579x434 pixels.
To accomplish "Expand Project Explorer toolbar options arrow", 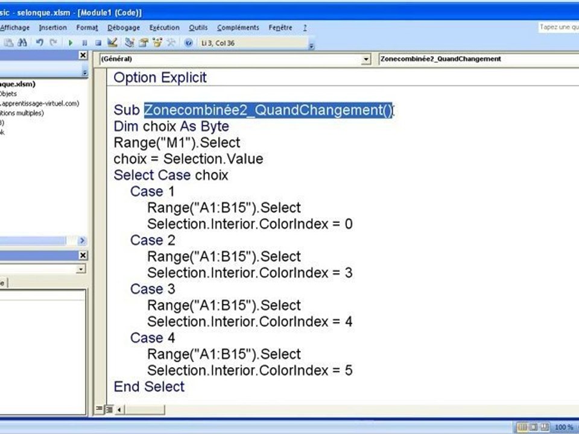I will [84, 72].
